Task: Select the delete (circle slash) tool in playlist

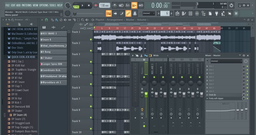Action: (x=61, y=20)
